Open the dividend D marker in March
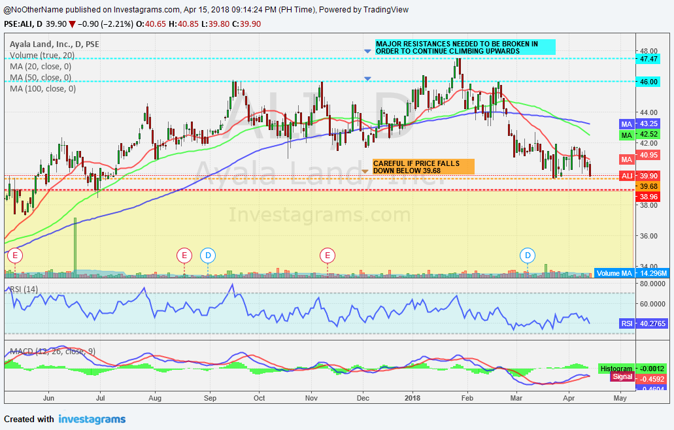This screenshot has height=430, width=674. point(528,256)
